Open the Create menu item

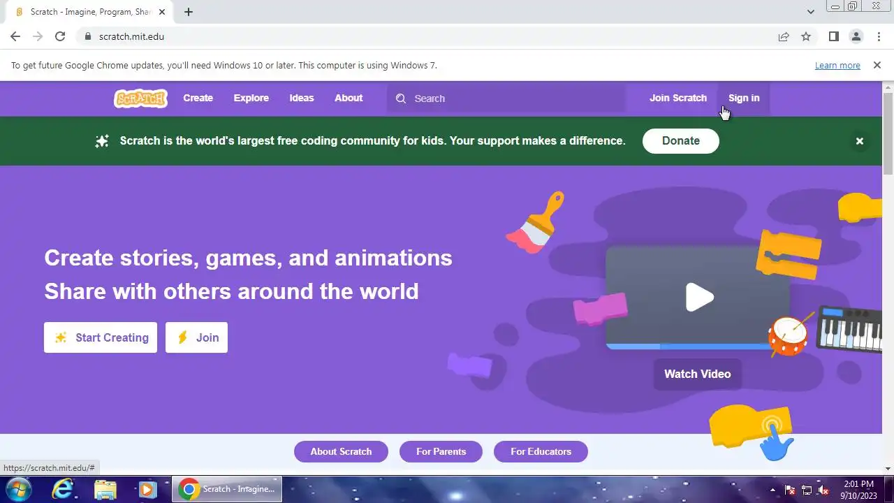(x=198, y=99)
